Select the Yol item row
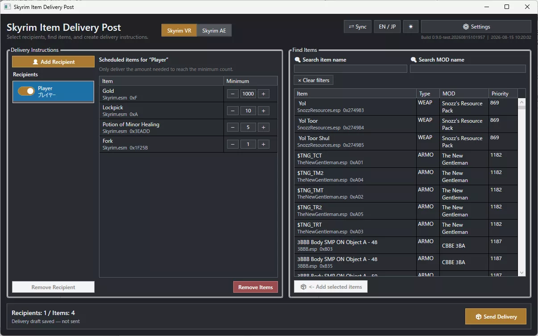The width and height of the screenshot is (538, 336). [406, 107]
